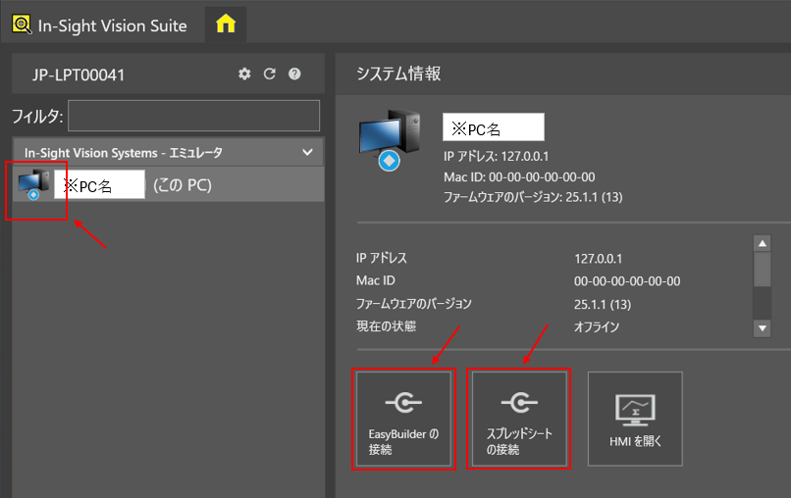
Task: Click the ※PC名 label in the device list row
Action: [x=99, y=185]
